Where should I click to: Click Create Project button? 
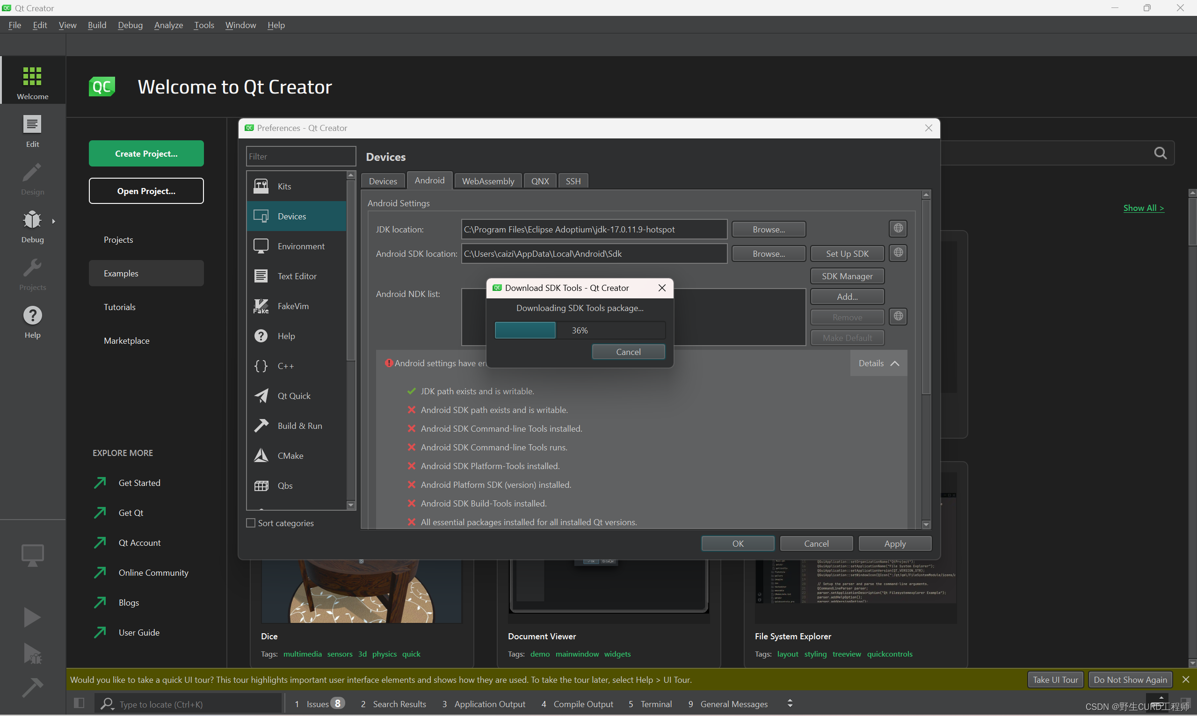point(146,153)
